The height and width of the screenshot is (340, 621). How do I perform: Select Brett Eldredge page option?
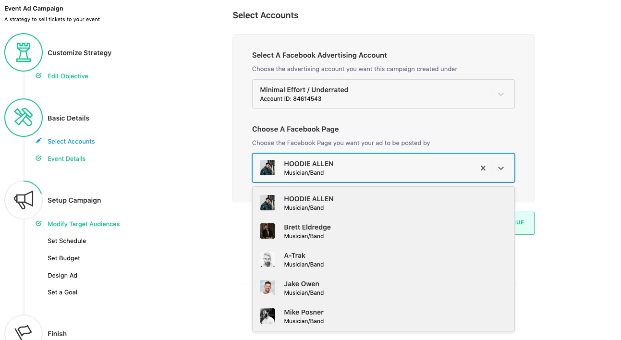(x=383, y=231)
